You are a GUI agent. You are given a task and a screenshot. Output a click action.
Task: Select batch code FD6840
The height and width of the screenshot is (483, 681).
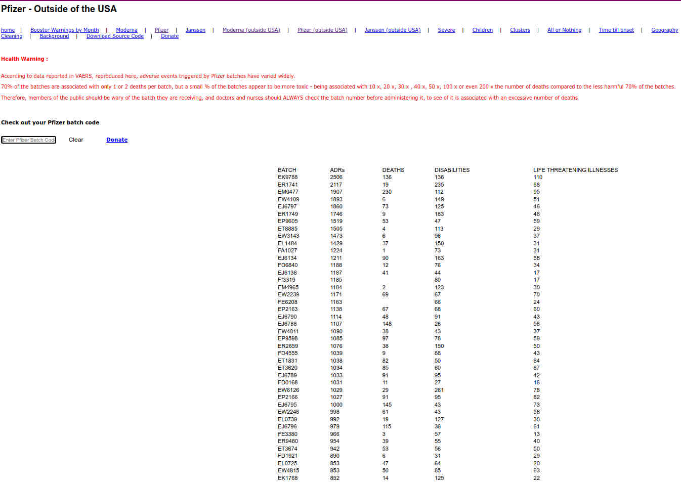click(288, 266)
